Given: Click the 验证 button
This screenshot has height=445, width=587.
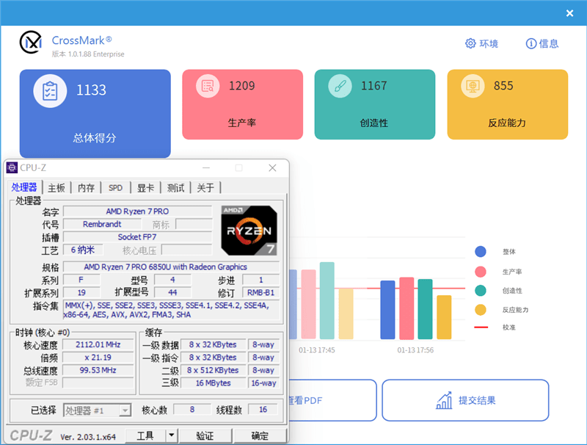Looking at the screenshot, I should [x=205, y=435].
